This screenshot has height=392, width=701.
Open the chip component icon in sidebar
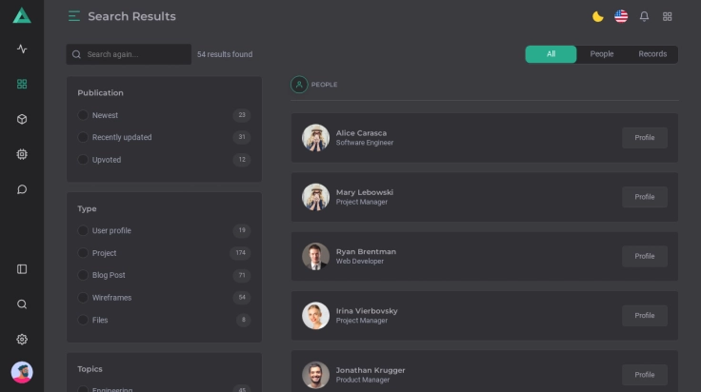[22, 154]
